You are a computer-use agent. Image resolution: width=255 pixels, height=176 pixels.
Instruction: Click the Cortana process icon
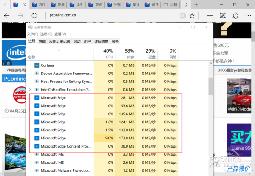click(x=37, y=65)
